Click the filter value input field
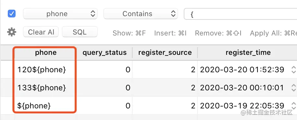297x120 pixels. tap(240, 14)
